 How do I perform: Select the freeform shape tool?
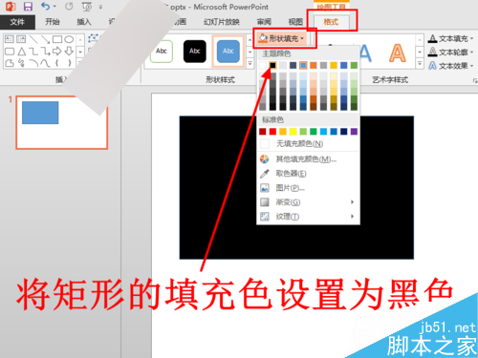tap(10, 63)
